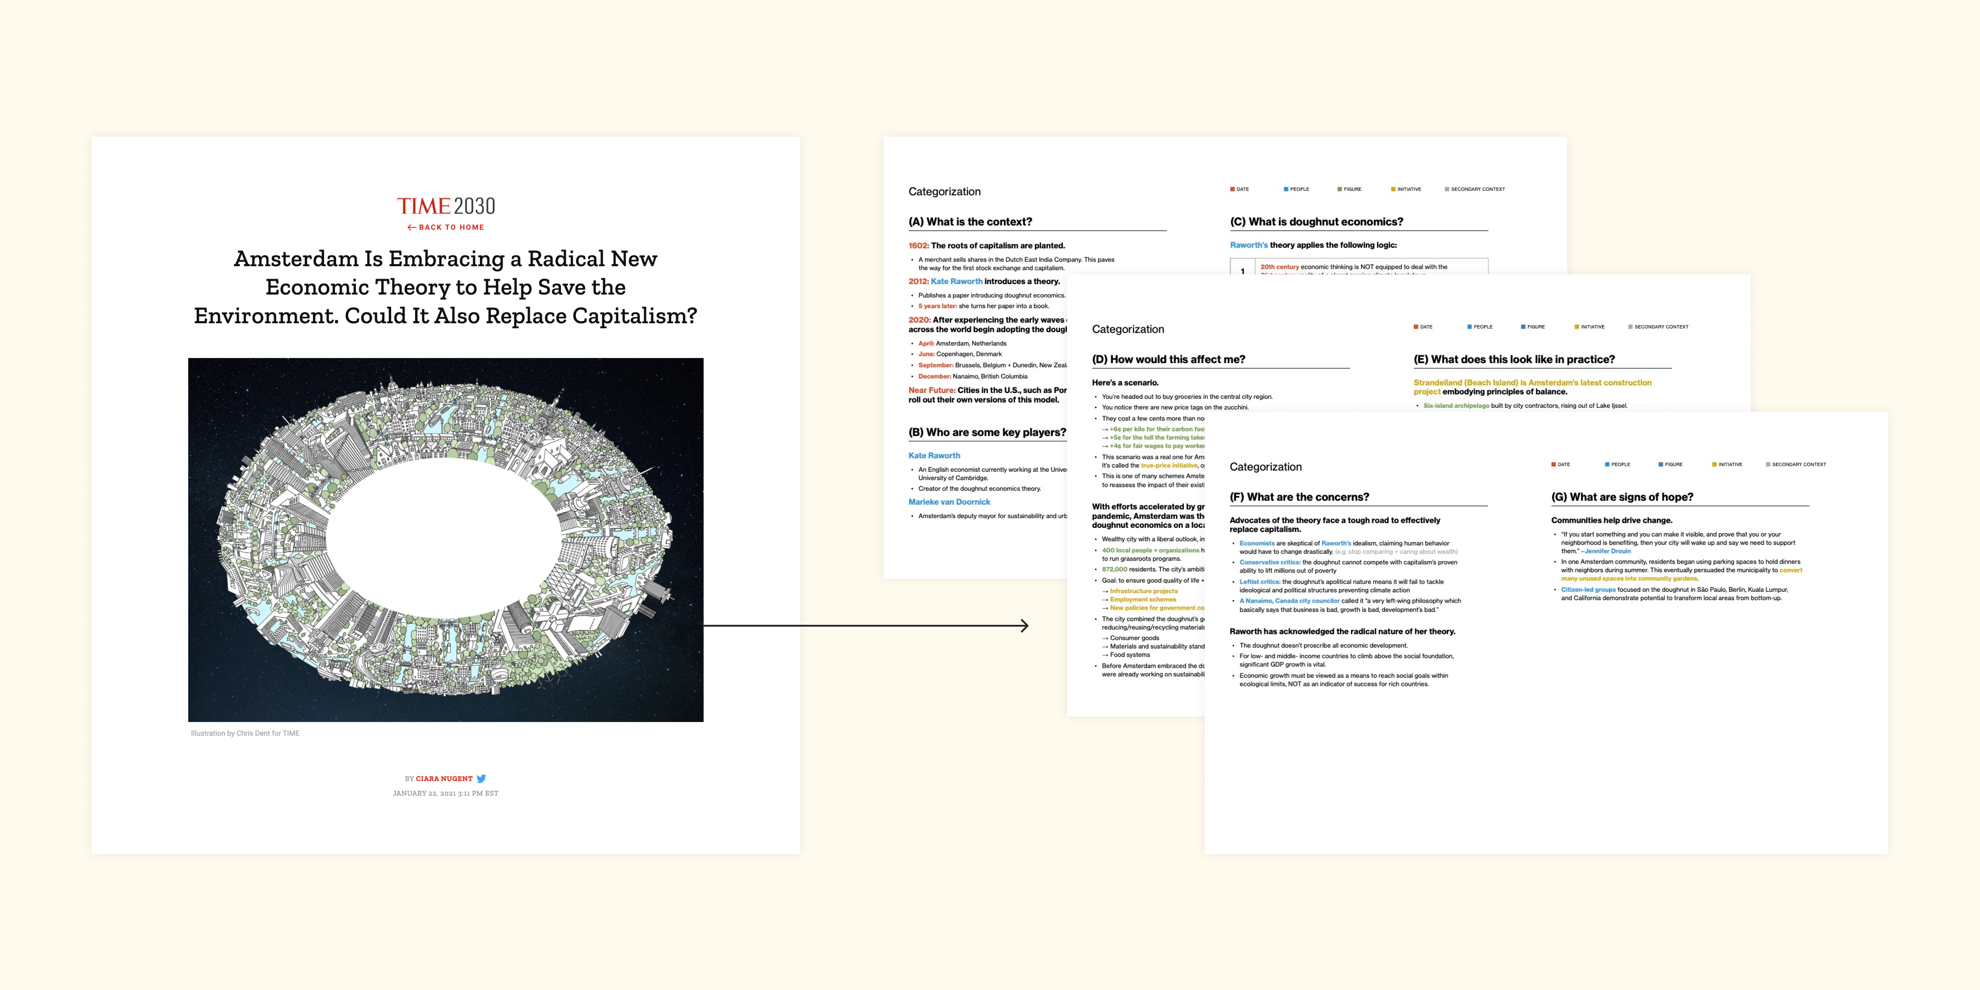This screenshot has width=1980, height=990.
Task: Select yellow 'Employment schemes' item
Action: (1142, 599)
